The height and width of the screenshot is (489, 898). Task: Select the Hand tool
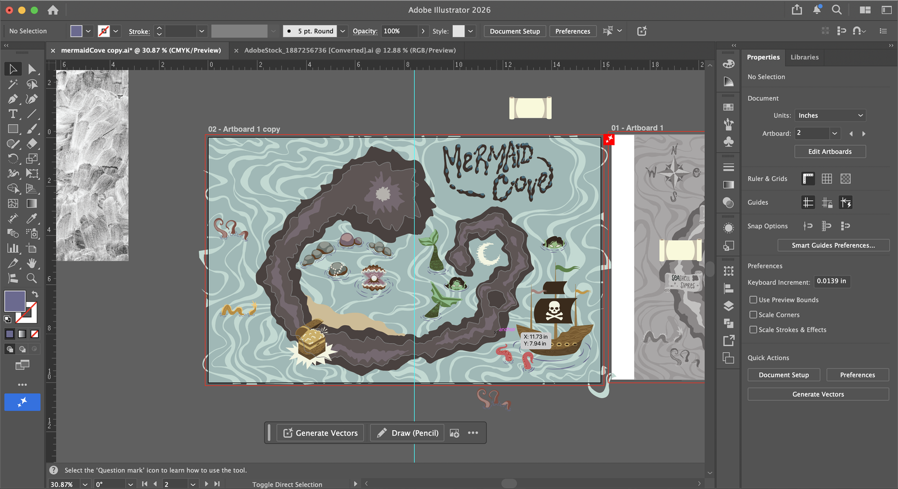coord(32,263)
